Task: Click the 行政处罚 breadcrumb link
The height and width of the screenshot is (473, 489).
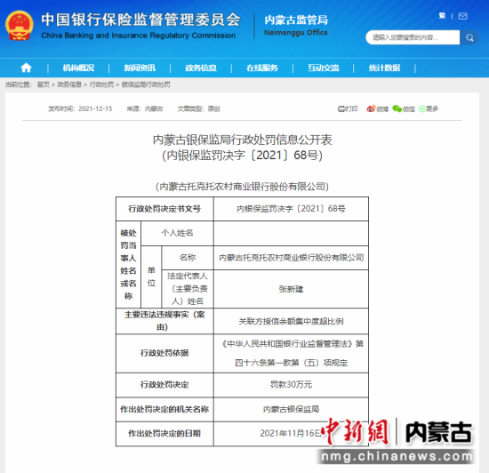Action: tap(101, 84)
